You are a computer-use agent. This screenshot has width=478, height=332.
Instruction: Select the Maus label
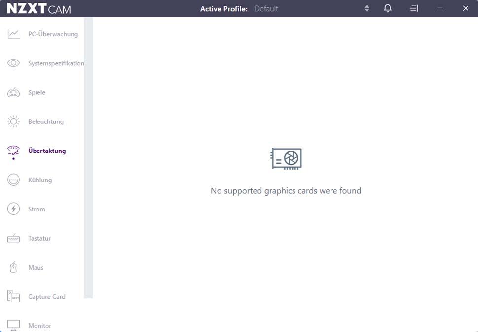(x=36, y=267)
